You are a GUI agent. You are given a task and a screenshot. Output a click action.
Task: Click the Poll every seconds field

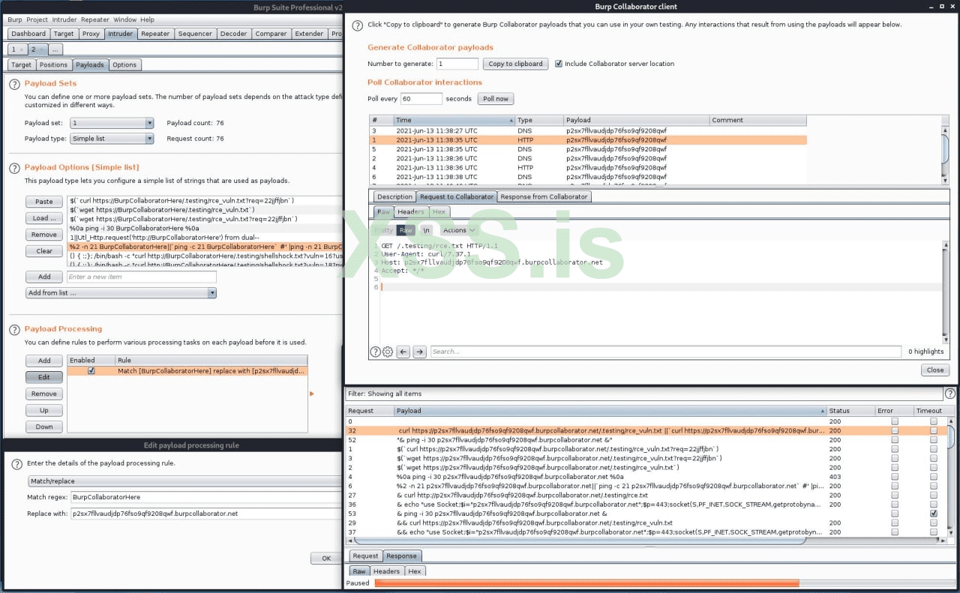point(421,99)
